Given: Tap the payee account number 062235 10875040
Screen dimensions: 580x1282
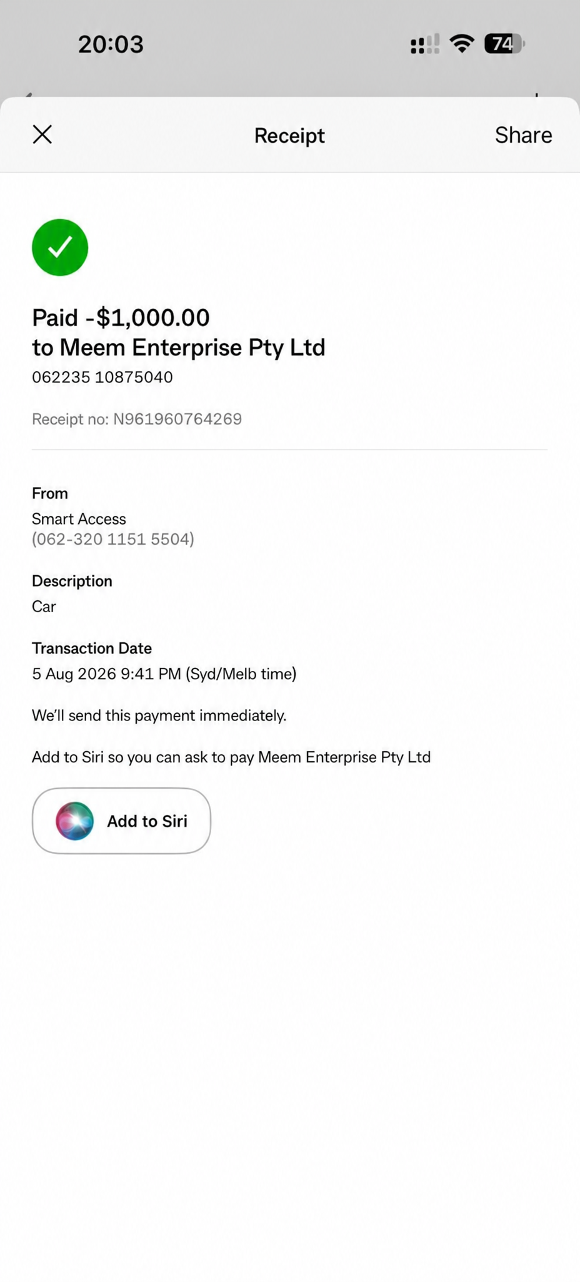Looking at the screenshot, I should (x=102, y=377).
